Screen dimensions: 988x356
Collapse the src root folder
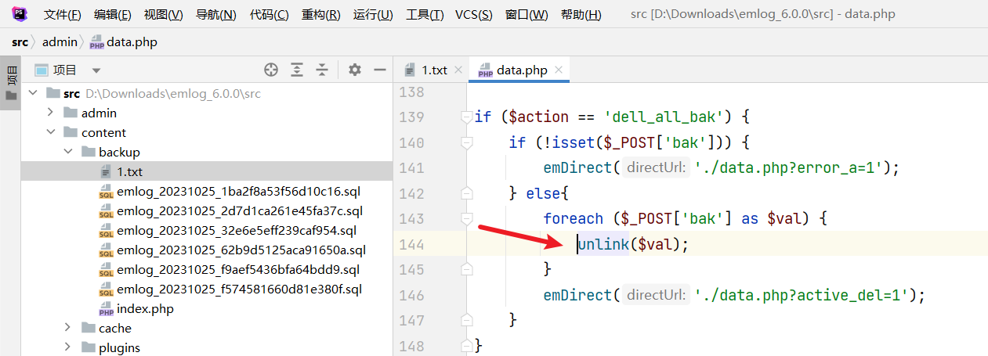33,93
